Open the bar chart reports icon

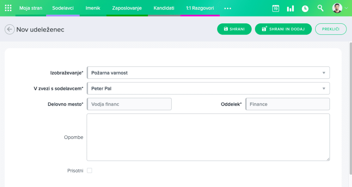click(x=290, y=8)
